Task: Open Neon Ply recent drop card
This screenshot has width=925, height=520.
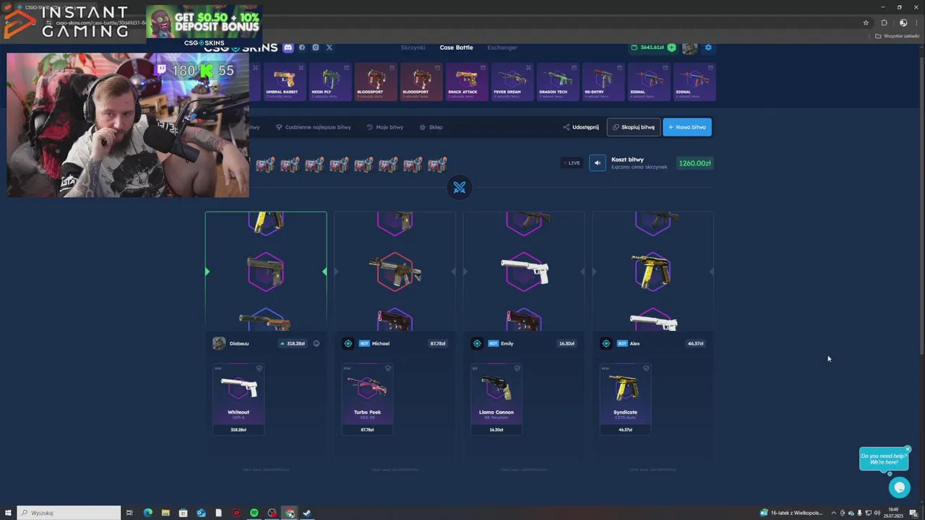Action: [330, 82]
